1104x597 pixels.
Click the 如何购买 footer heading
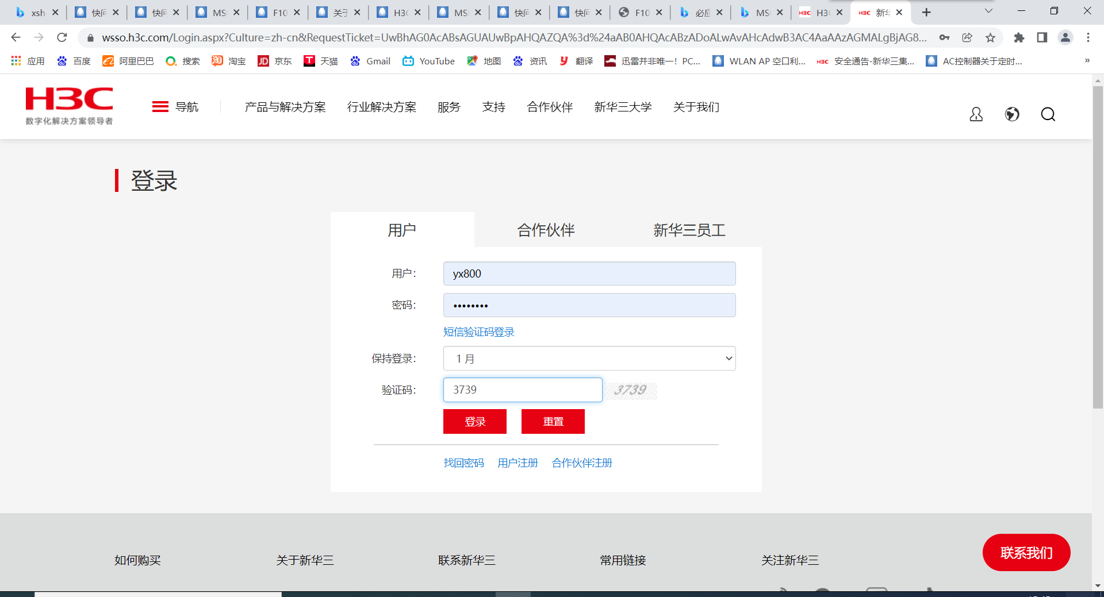coord(137,560)
